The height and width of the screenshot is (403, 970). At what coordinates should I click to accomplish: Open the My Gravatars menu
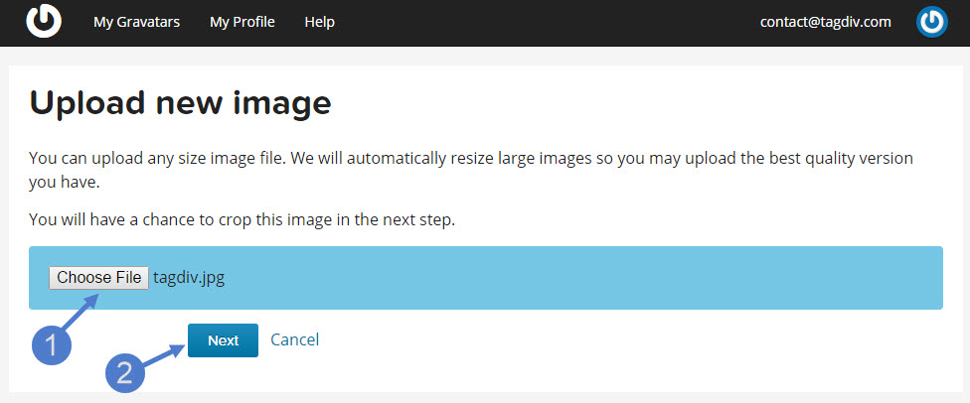pyautogui.click(x=137, y=22)
